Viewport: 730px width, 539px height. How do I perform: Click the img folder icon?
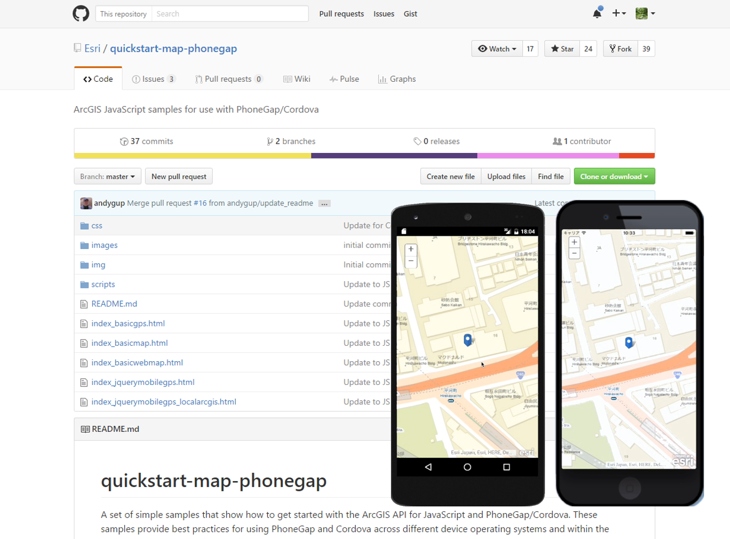point(84,265)
